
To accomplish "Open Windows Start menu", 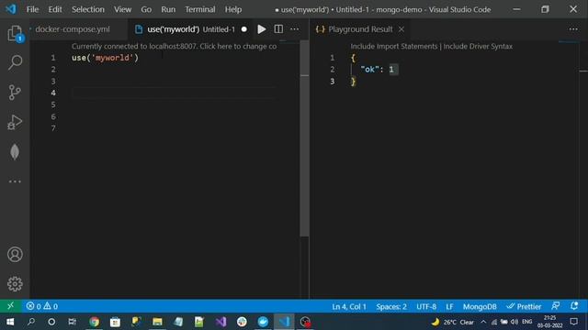I will tap(10, 322).
